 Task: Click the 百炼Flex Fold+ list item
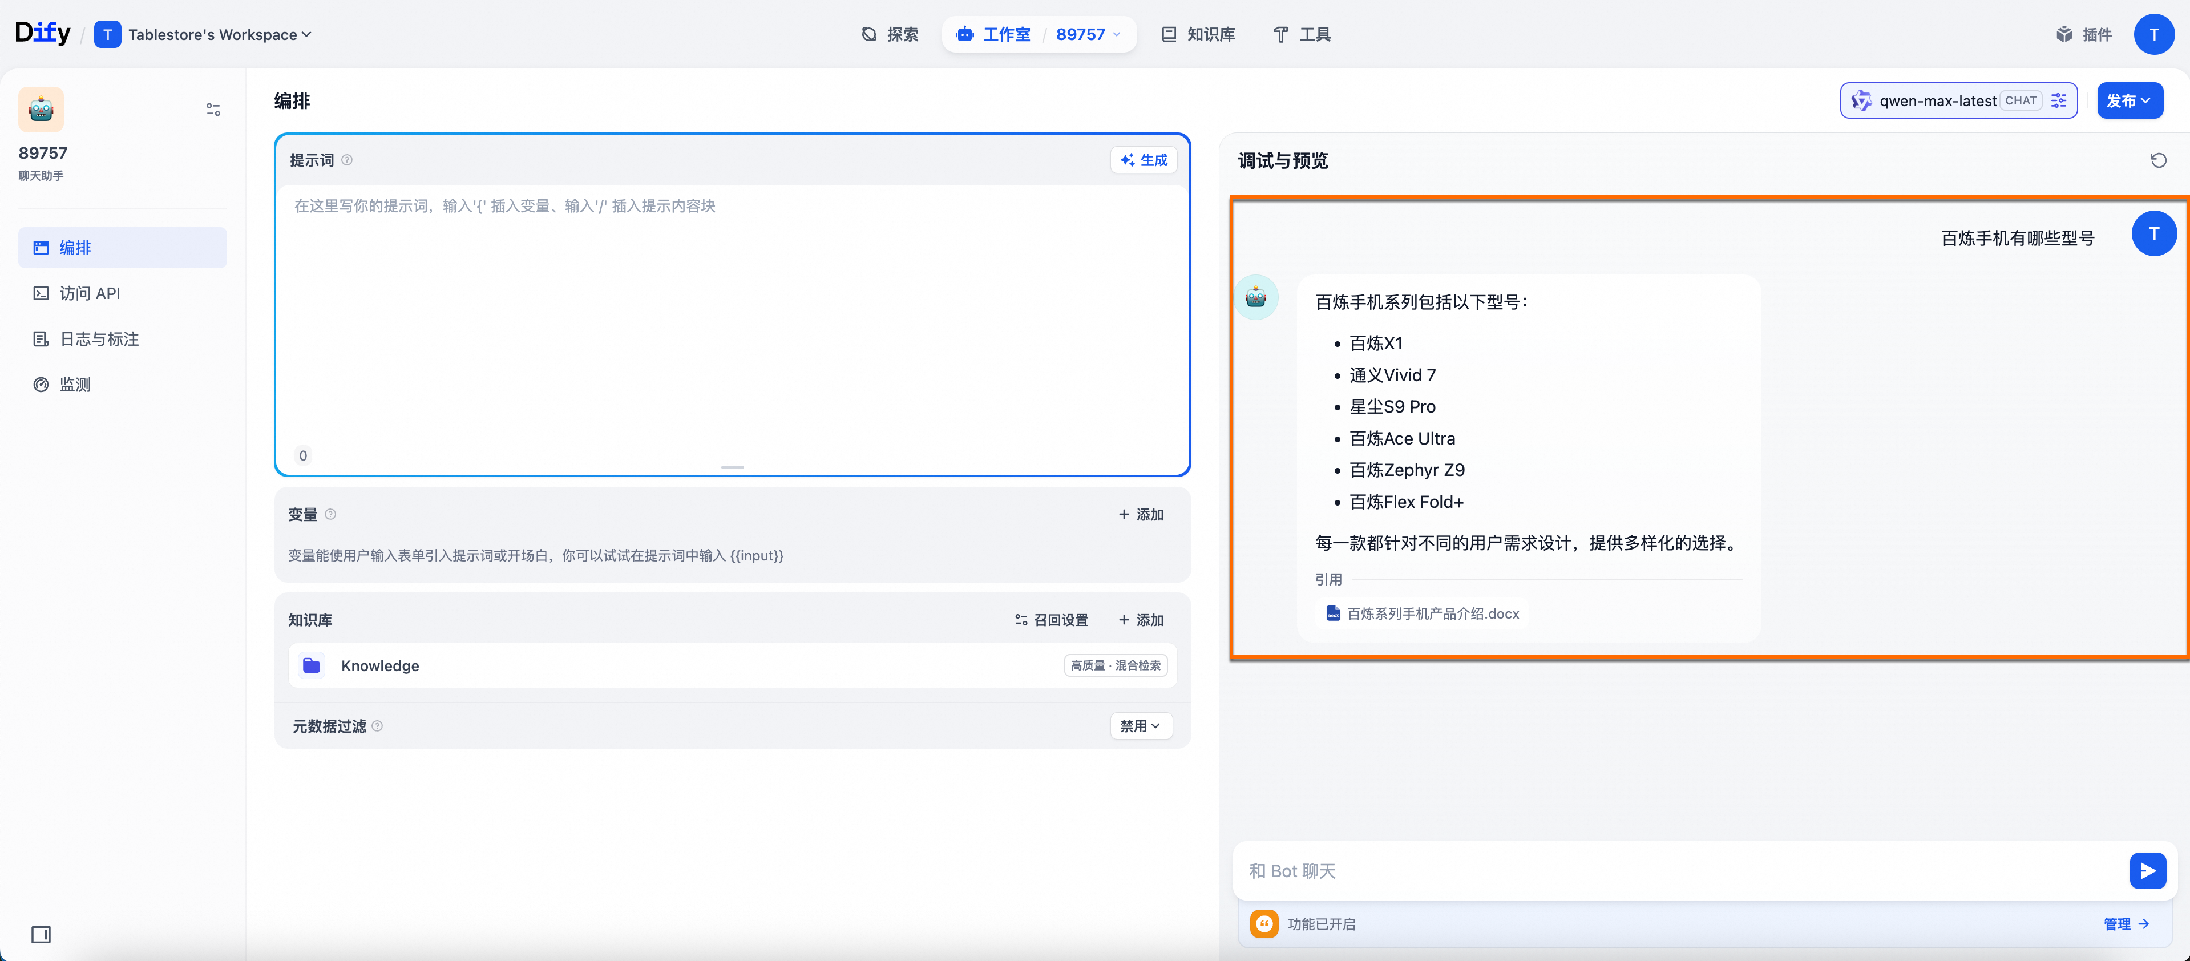[1406, 503]
